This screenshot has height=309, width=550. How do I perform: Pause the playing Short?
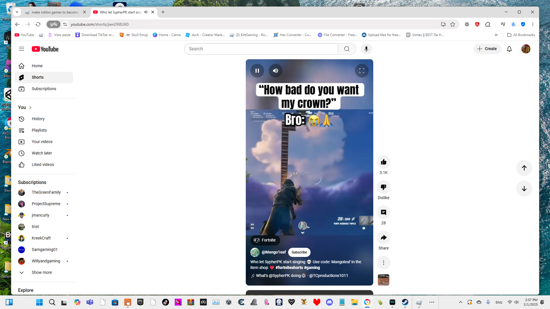[x=257, y=71]
